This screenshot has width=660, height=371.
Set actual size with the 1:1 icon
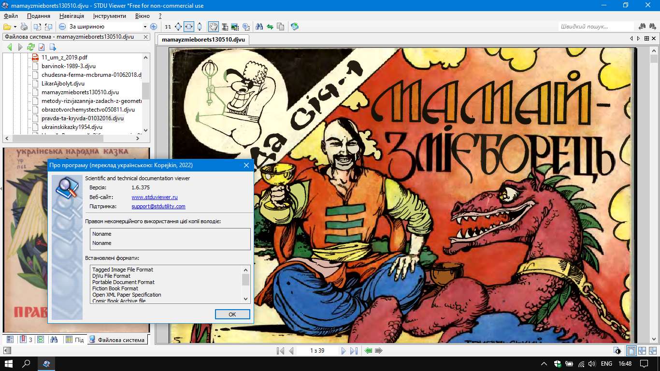[168, 27]
